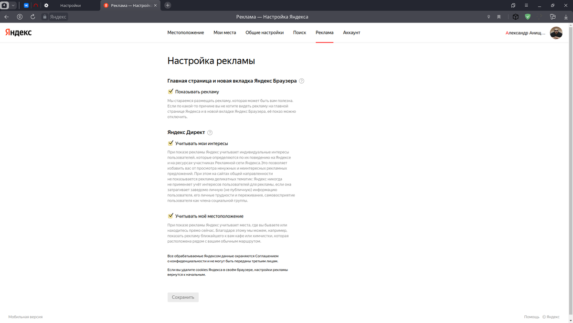Viewport: 573px width, 323px height.
Task: Open the new tab plus button
Action: (x=168, y=5)
